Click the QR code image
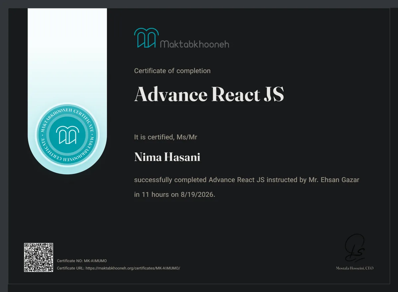This screenshot has height=292, width=398. pos(38,258)
